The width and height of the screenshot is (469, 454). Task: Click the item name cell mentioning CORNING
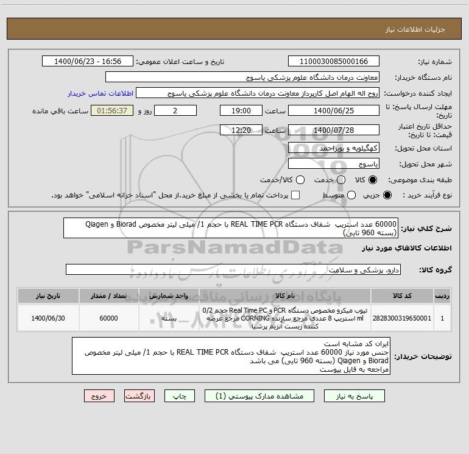tap(285, 318)
